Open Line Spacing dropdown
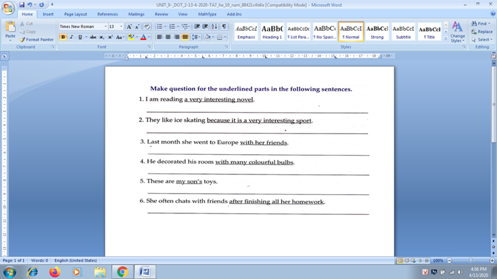The image size is (497, 279). point(197,37)
